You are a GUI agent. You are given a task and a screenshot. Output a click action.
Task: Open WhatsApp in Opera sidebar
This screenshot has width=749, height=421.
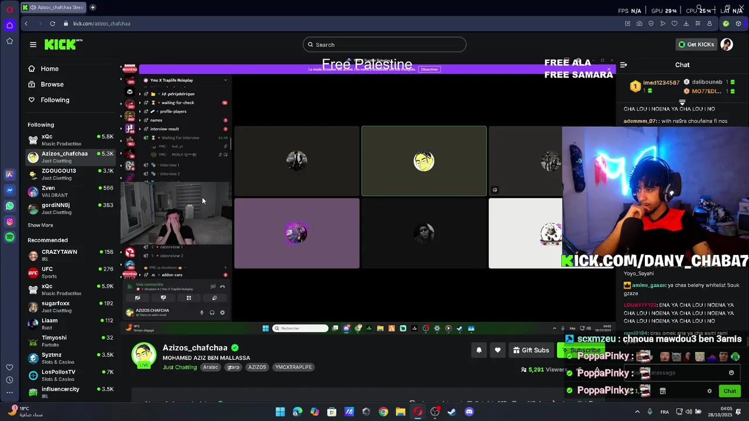click(9, 206)
